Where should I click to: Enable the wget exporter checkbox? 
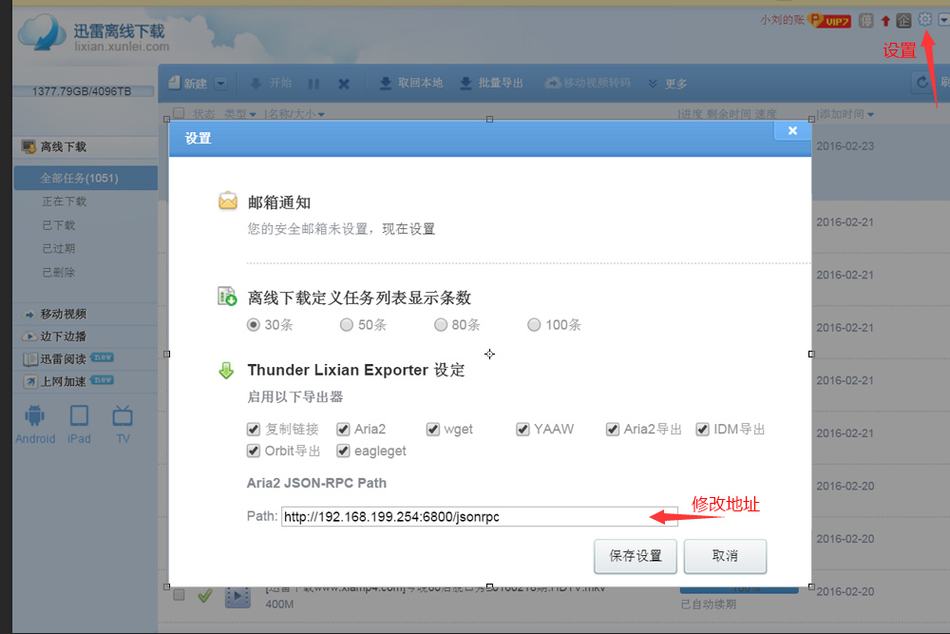[433, 429]
